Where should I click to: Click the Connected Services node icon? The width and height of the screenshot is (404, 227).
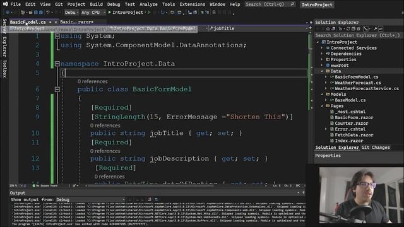pyautogui.click(x=328, y=48)
